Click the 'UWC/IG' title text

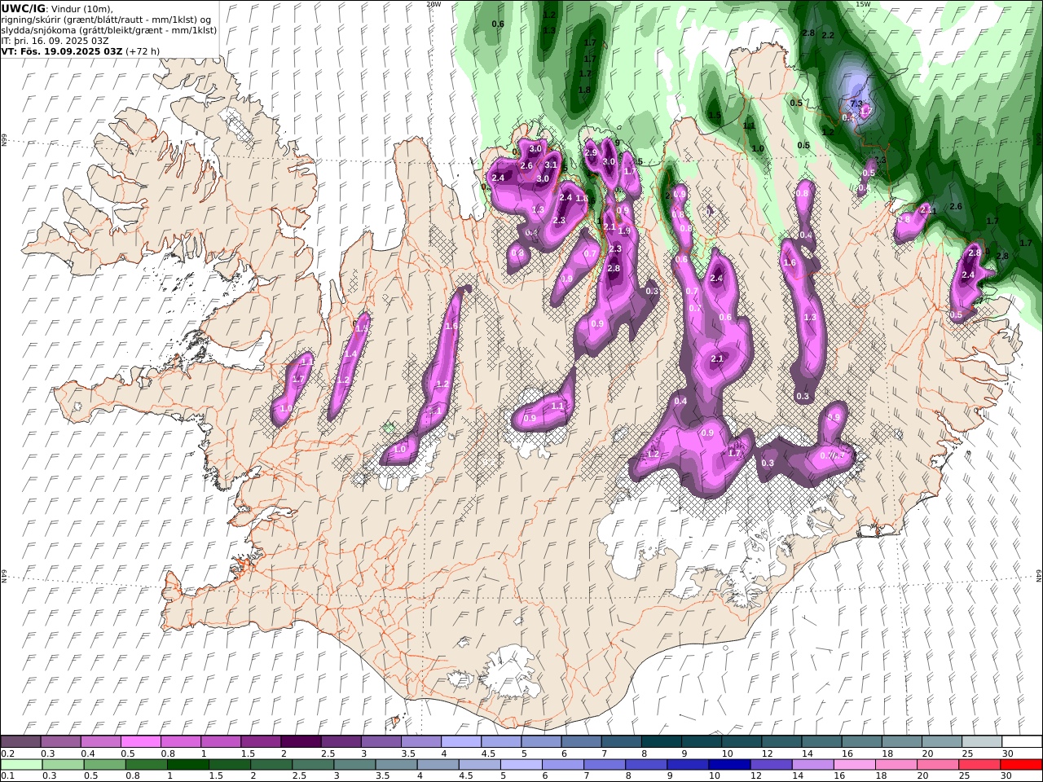click(x=24, y=8)
